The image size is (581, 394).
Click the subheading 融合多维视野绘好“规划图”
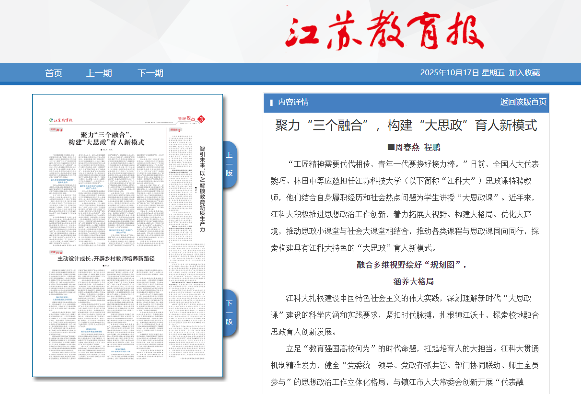412,265
